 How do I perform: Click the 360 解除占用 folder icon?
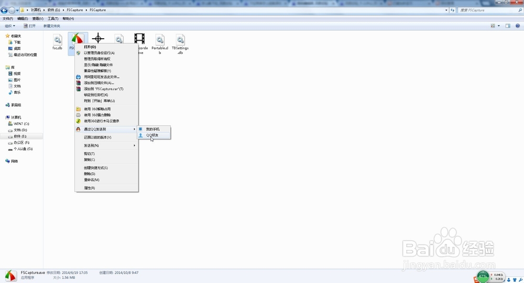point(78,109)
